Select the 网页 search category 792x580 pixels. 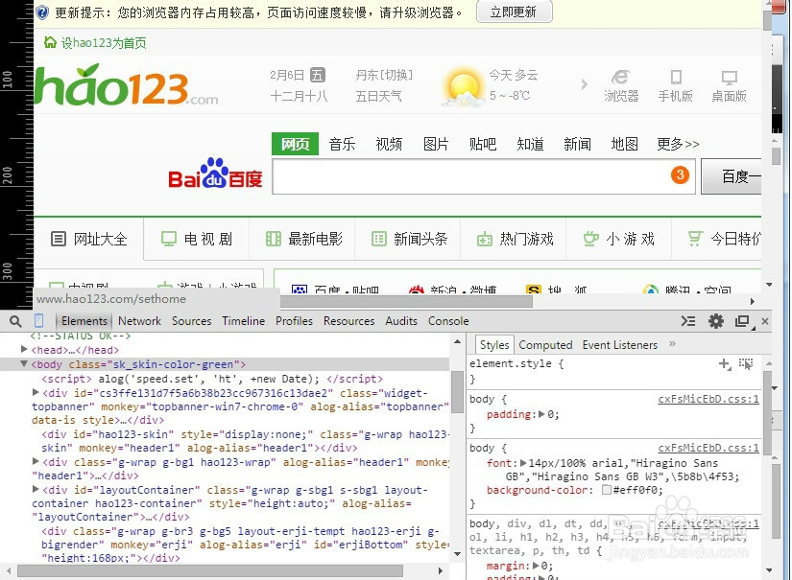click(x=295, y=144)
